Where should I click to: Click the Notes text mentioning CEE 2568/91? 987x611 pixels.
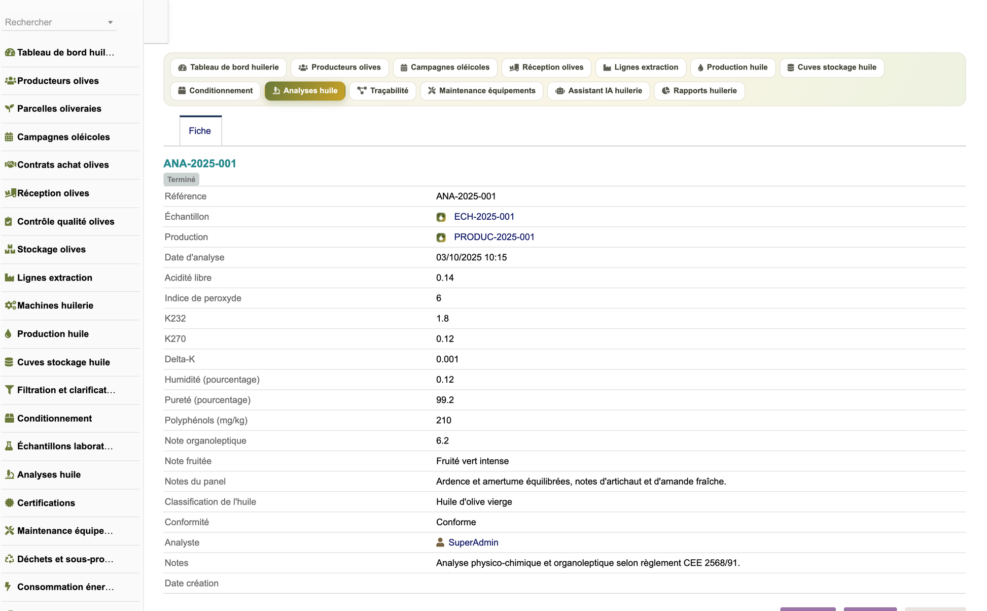(x=588, y=563)
